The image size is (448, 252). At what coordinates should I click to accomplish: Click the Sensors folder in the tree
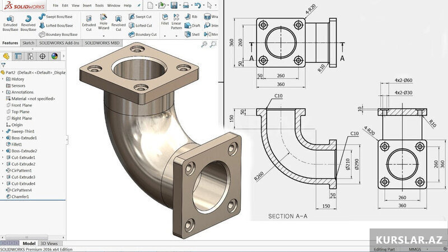tap(16, 86)
